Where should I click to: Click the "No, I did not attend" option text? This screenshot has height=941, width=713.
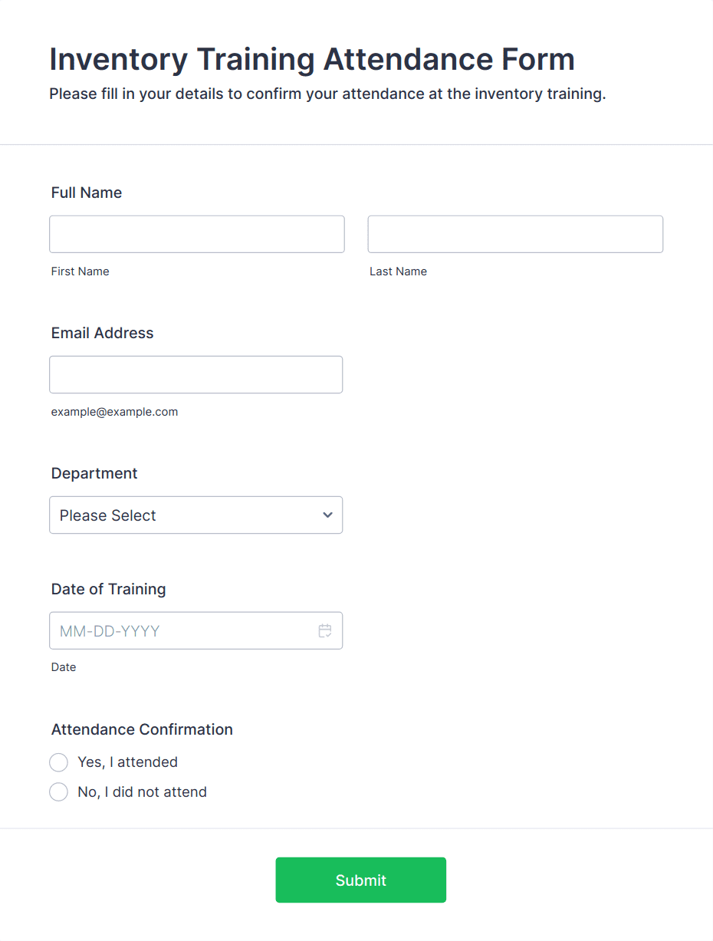pos(143,792)
